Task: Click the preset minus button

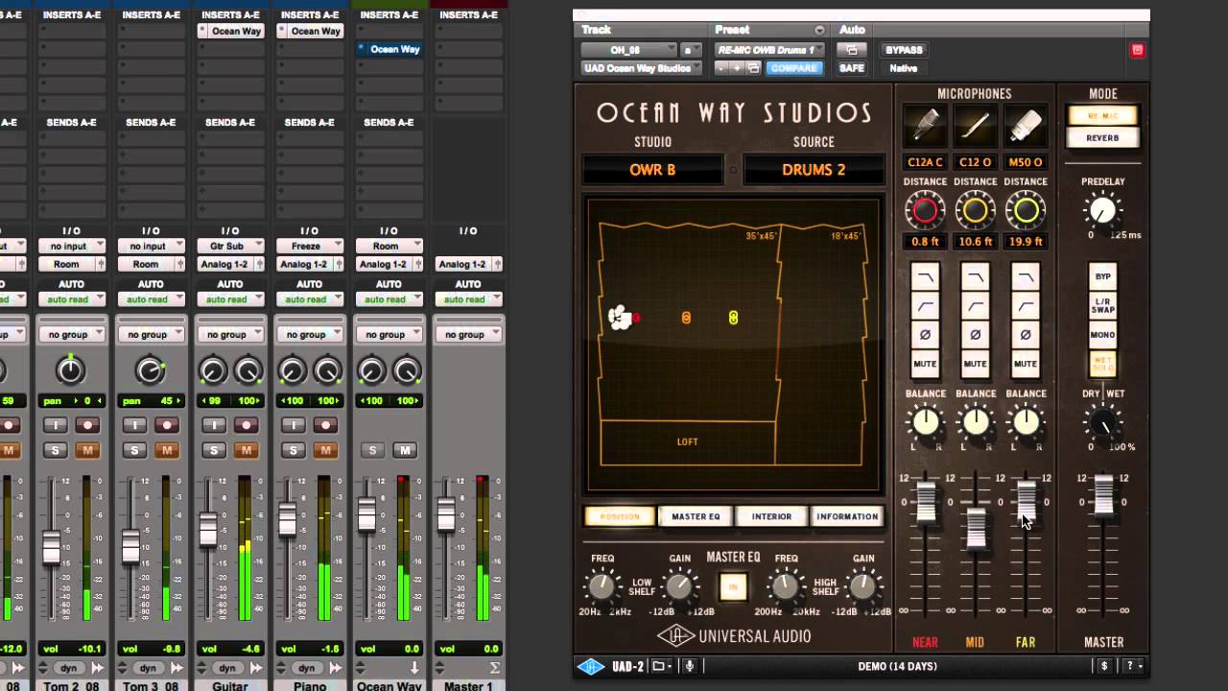Action: (721, 68)
